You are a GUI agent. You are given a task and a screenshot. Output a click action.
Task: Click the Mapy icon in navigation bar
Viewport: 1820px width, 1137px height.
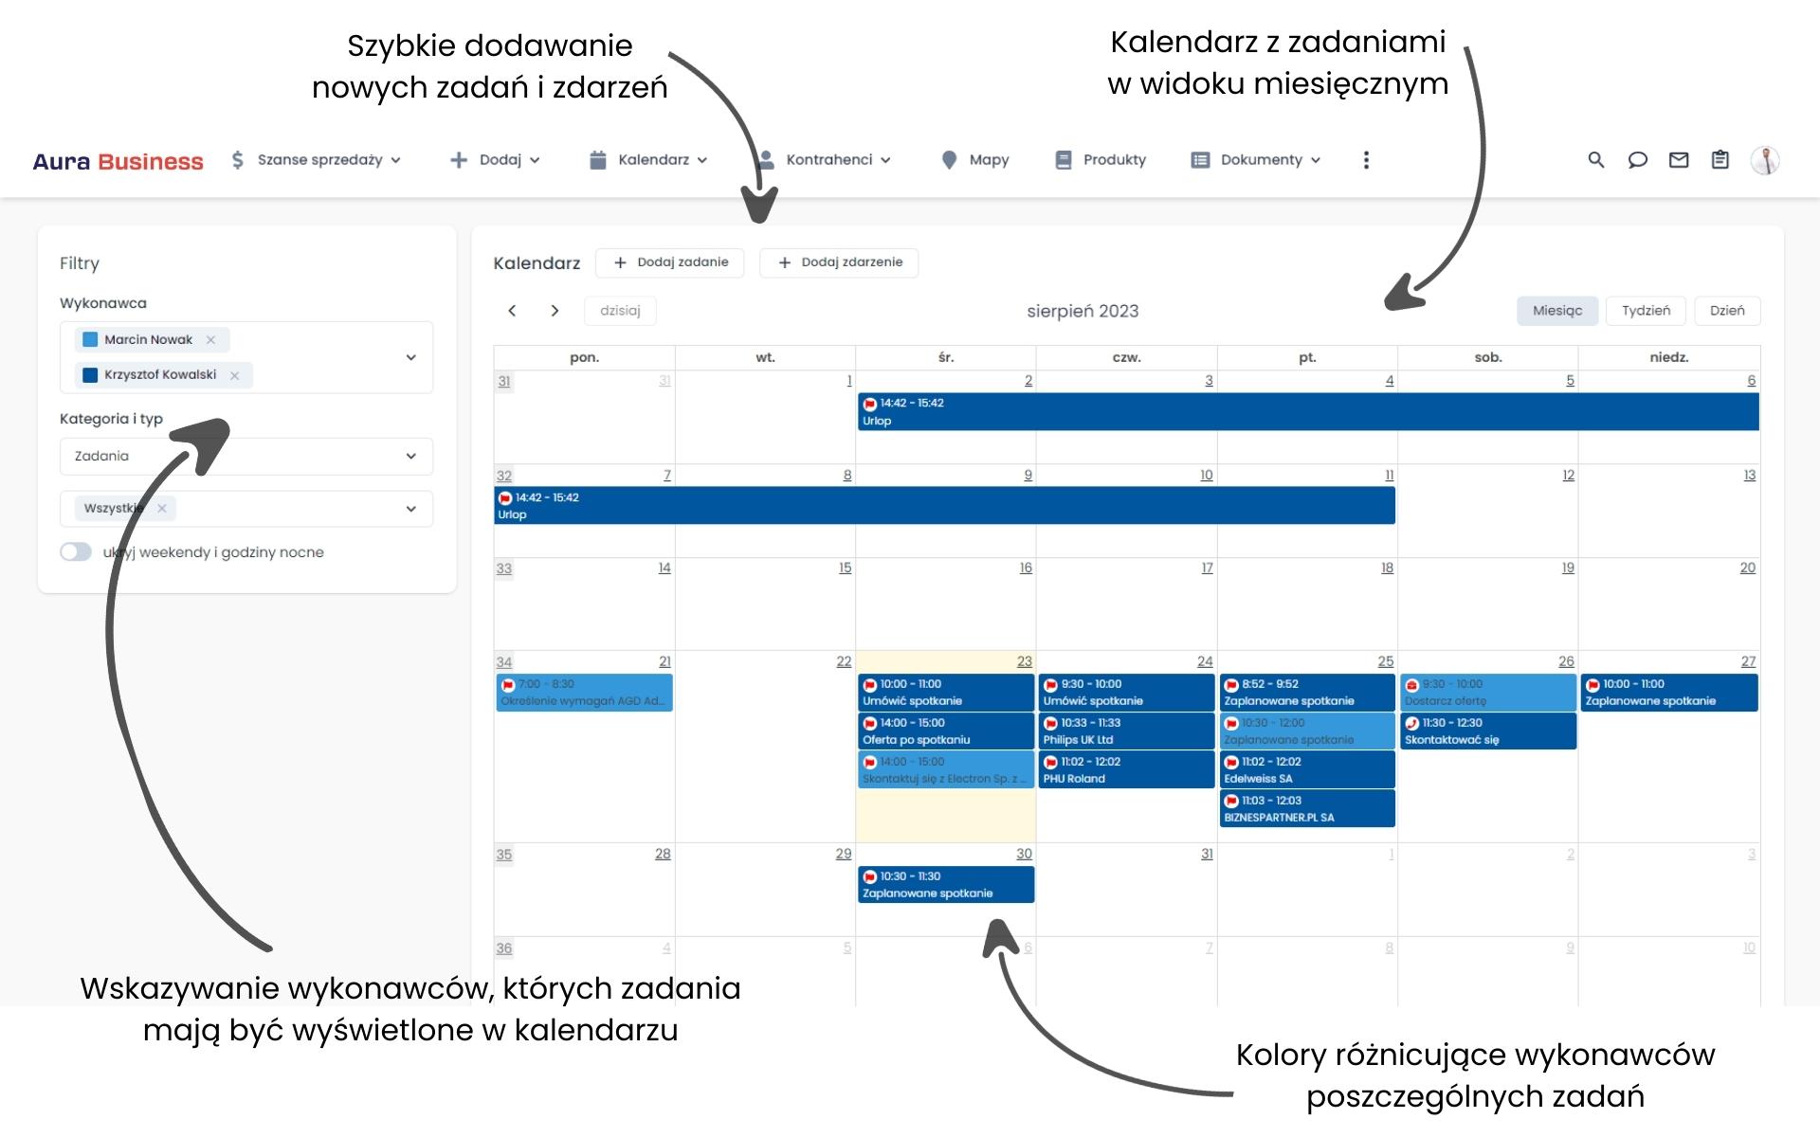coord(940,158)
